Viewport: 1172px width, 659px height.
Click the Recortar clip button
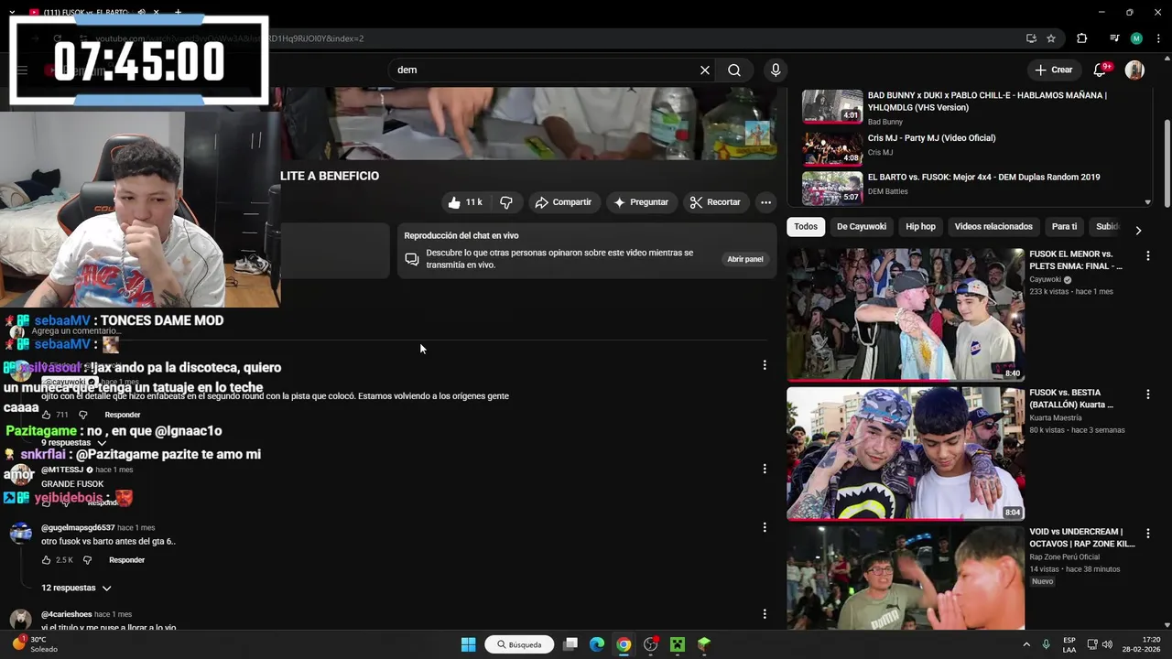point(715,202)
